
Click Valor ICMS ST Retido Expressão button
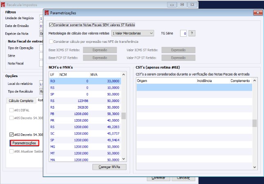pos(178,50)
